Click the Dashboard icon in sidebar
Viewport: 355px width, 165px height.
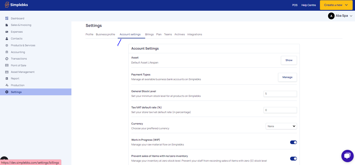[7, 18]
